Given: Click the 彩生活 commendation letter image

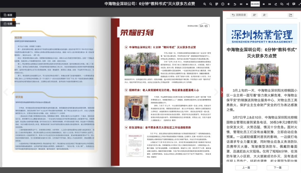Looking at the screenshot, I should 135,145.
